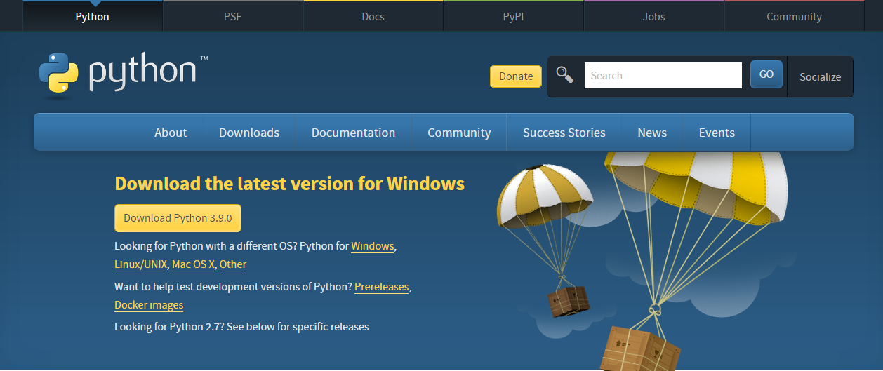Open the Docker images link
Viewport: 883px width, 371px height.
(x=149, y=305)
